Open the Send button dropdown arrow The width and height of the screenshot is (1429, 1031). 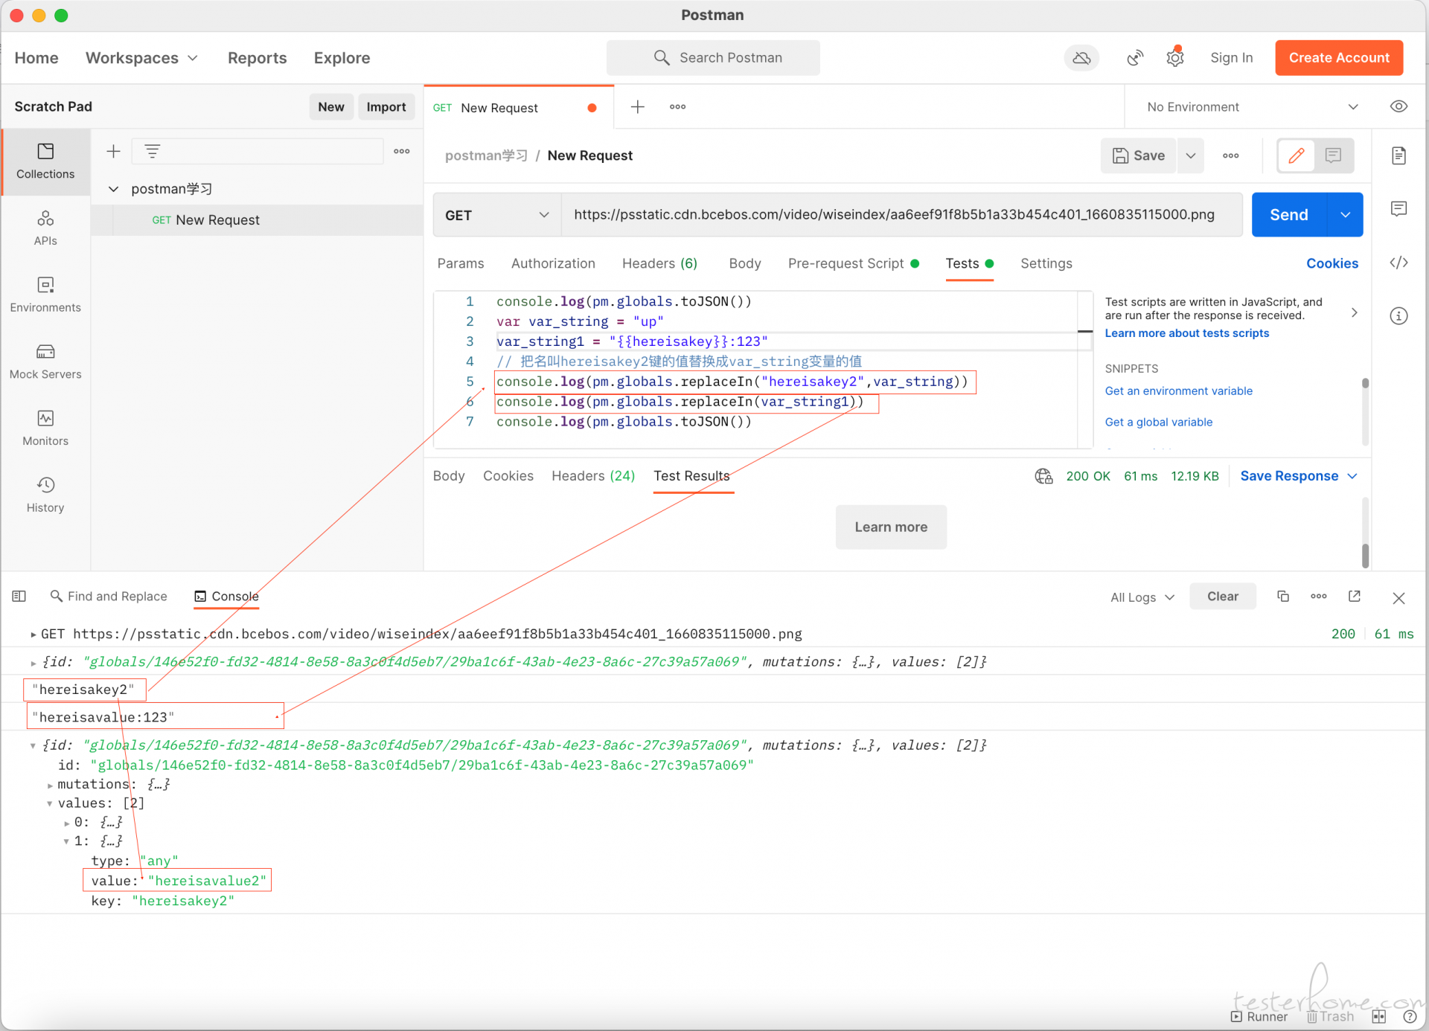pyautogui.click(x=1345, y=215)
